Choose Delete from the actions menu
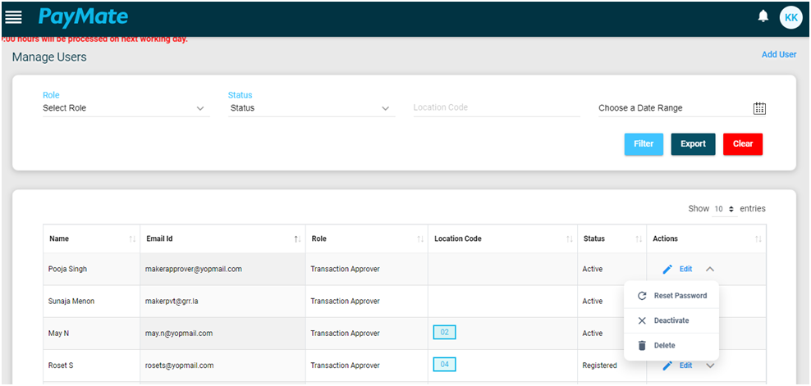811x386 pixels. click(671, 346)
